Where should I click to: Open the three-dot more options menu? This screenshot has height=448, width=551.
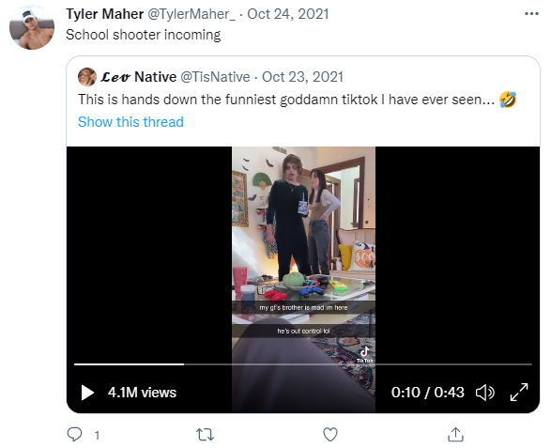[x=531, y=14]
